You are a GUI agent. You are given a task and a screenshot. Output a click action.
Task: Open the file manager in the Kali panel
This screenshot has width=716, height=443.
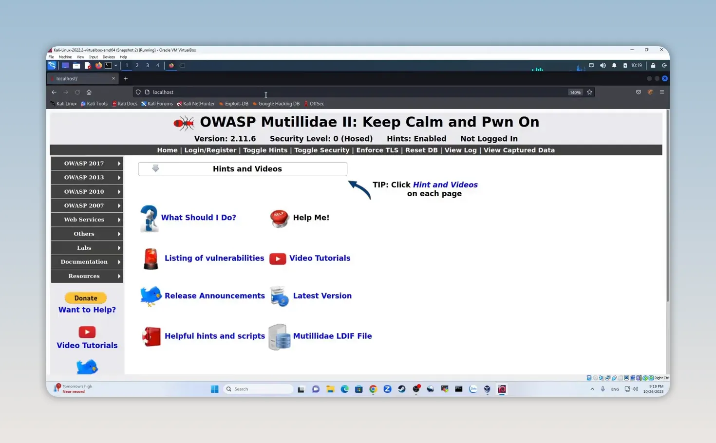(x=76, y=65)
